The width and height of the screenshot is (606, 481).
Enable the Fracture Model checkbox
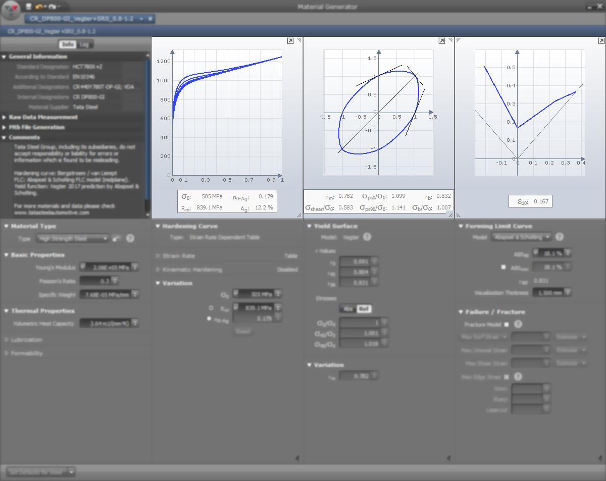pos(507,325)
